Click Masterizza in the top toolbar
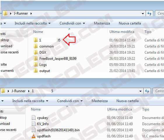This screenshot has width=164, height=140. click(102, 23)
